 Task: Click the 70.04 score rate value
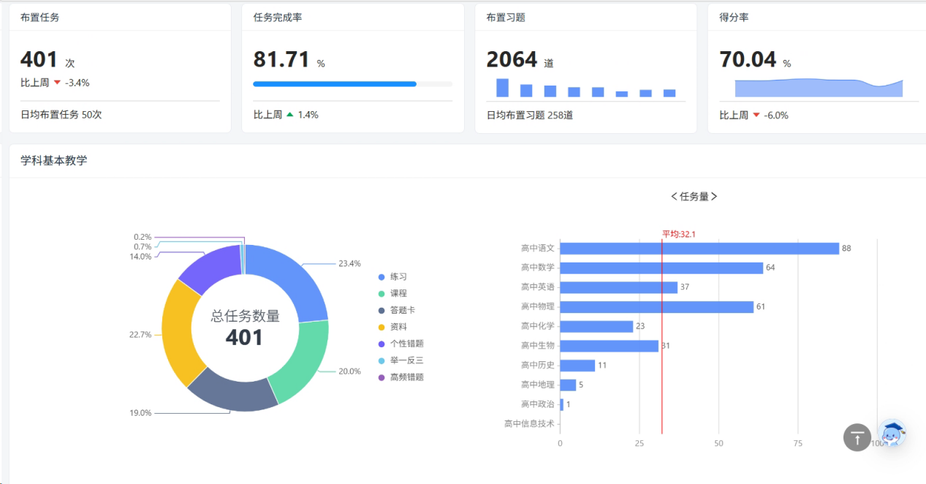point(748,59)
